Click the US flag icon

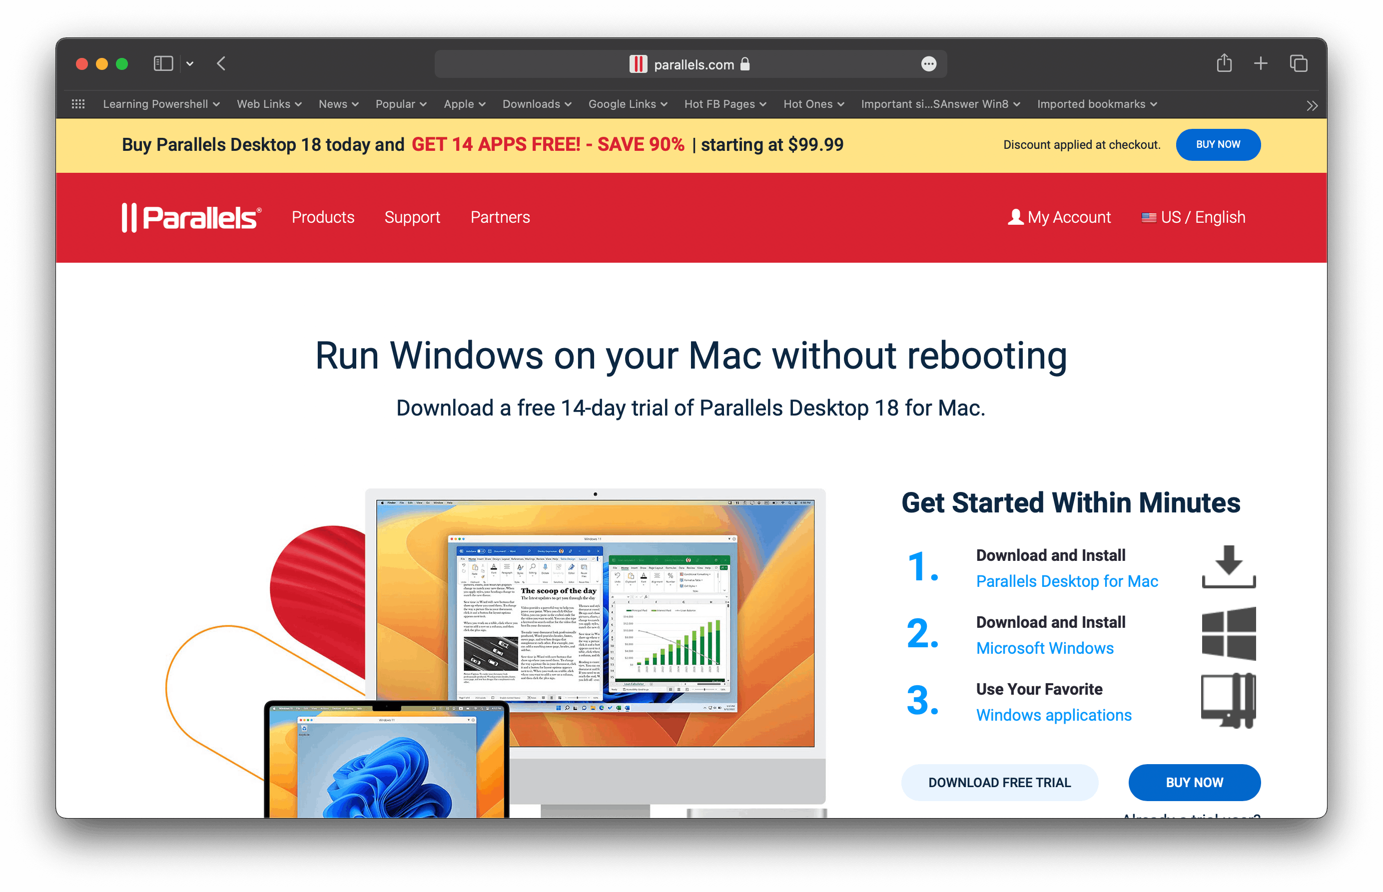[1148, 218]
